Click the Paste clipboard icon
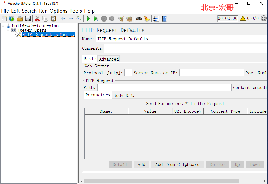This screenshot has width=268, height=184. point(53,19)
